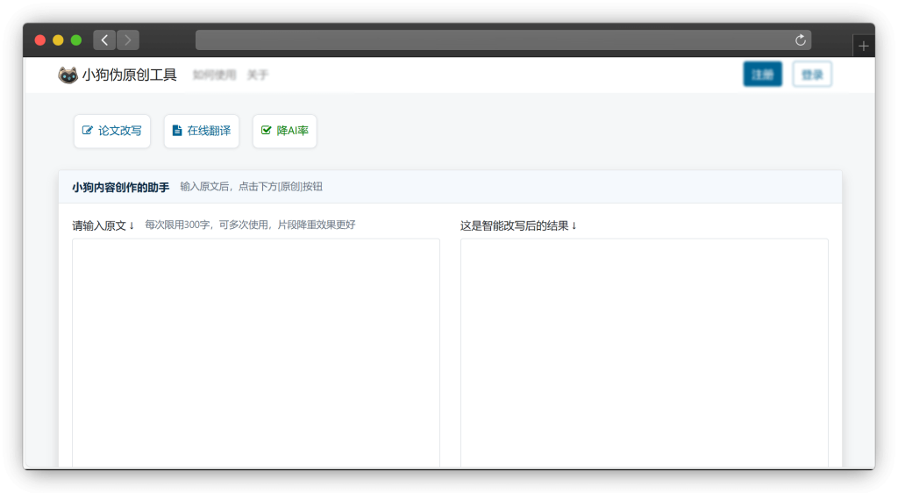Open a new tab with plus icon
Screen dimensions: 898x493
(864, 46)
